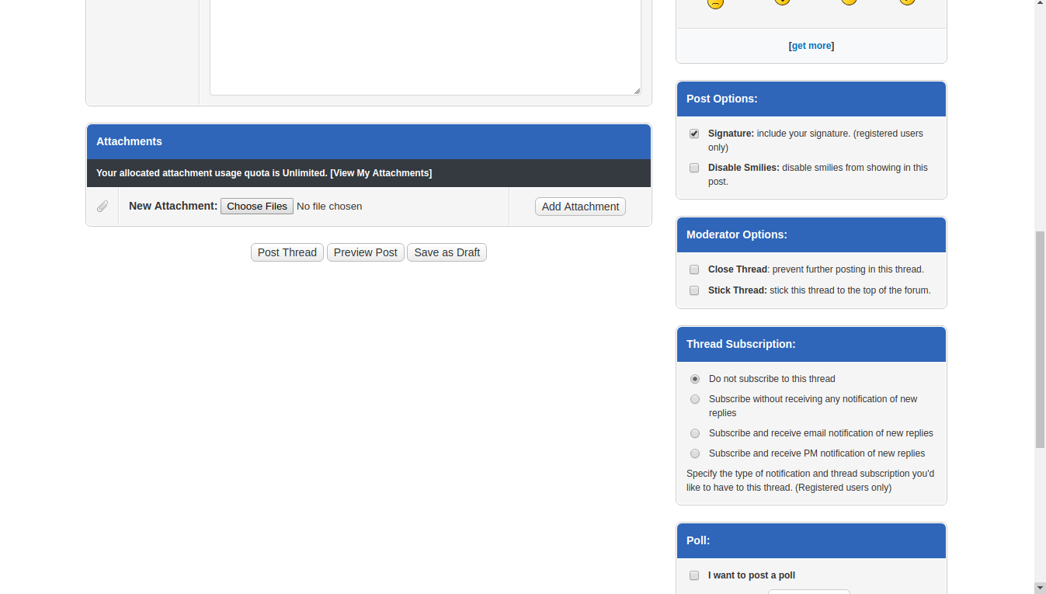Image resolution: width=1046 pixels, height=594 pixels.
Task: Choose email notification subscription
Action: [695, 433]
